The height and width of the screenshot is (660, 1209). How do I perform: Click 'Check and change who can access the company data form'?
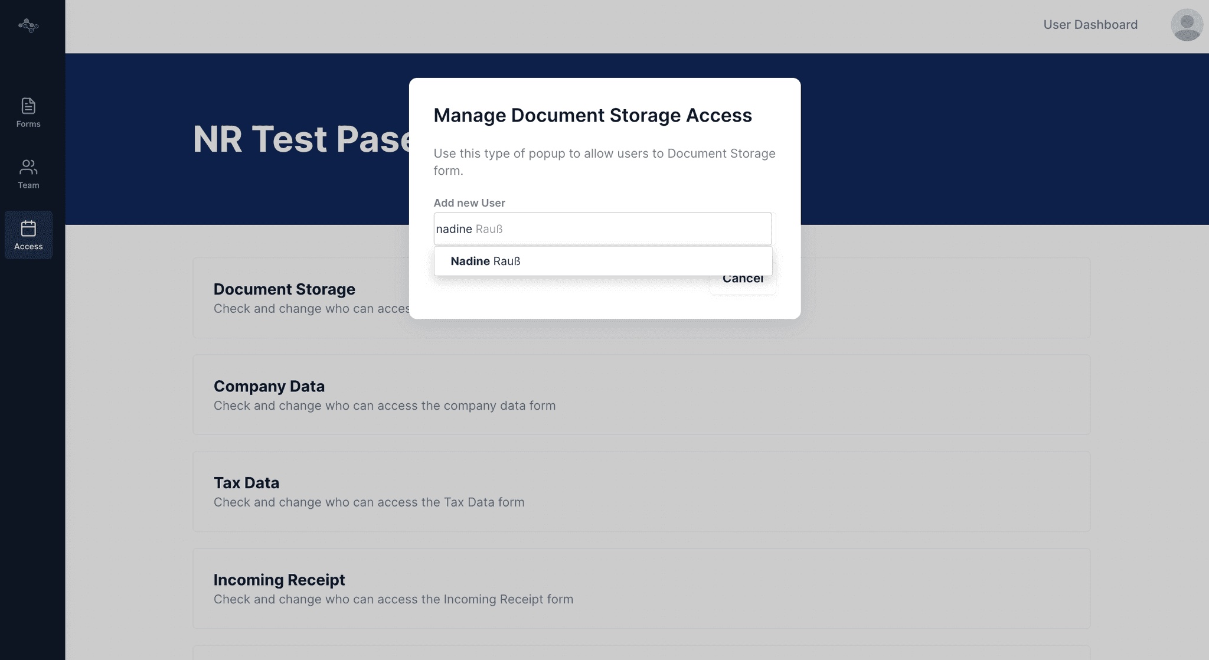tap(384, 406)
